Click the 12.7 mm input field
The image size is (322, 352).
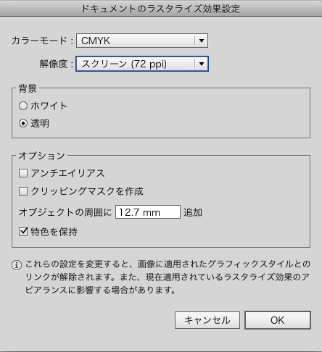(148, 212)
